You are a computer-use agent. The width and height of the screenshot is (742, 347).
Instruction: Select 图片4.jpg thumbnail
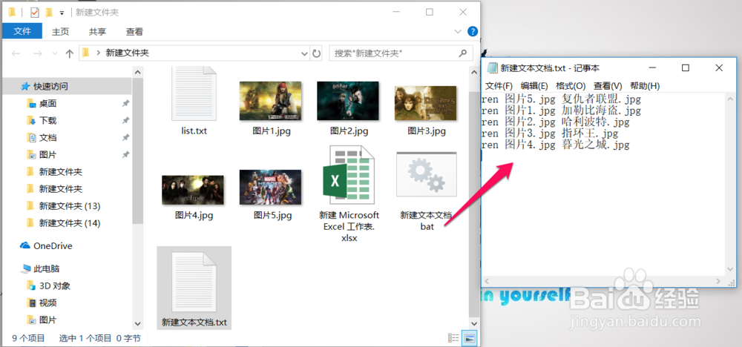(193, 190)
